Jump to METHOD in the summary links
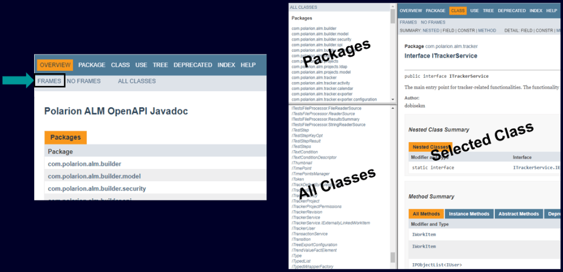Viewport: 563px width, 272px height. (487, 30)
